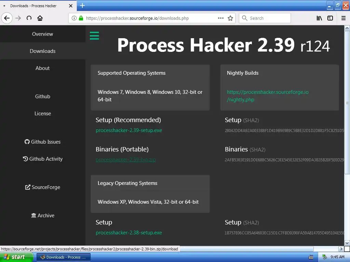Toggle the green site navigation hamburger icon
The width and height of the screenshot is (350, 262).
94,35
